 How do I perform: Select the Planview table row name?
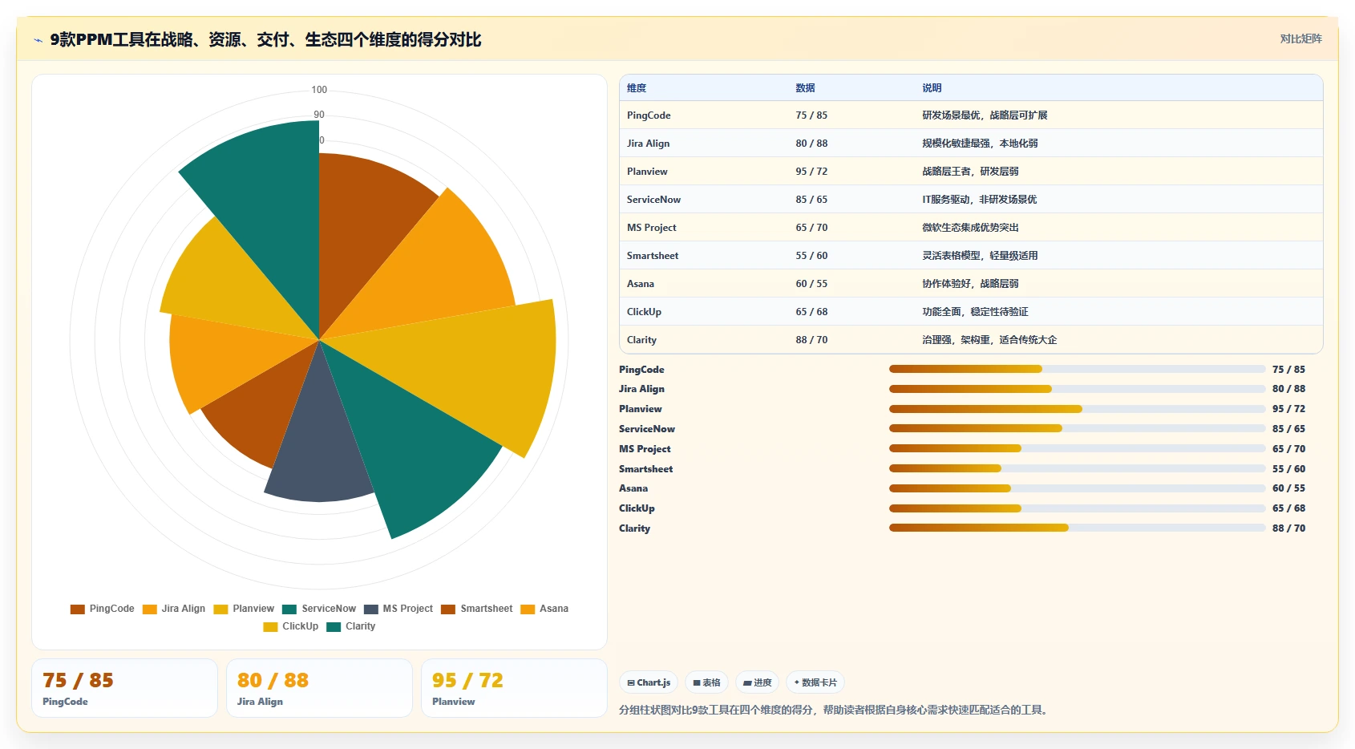pyautogui.click(x=647, y=172)
